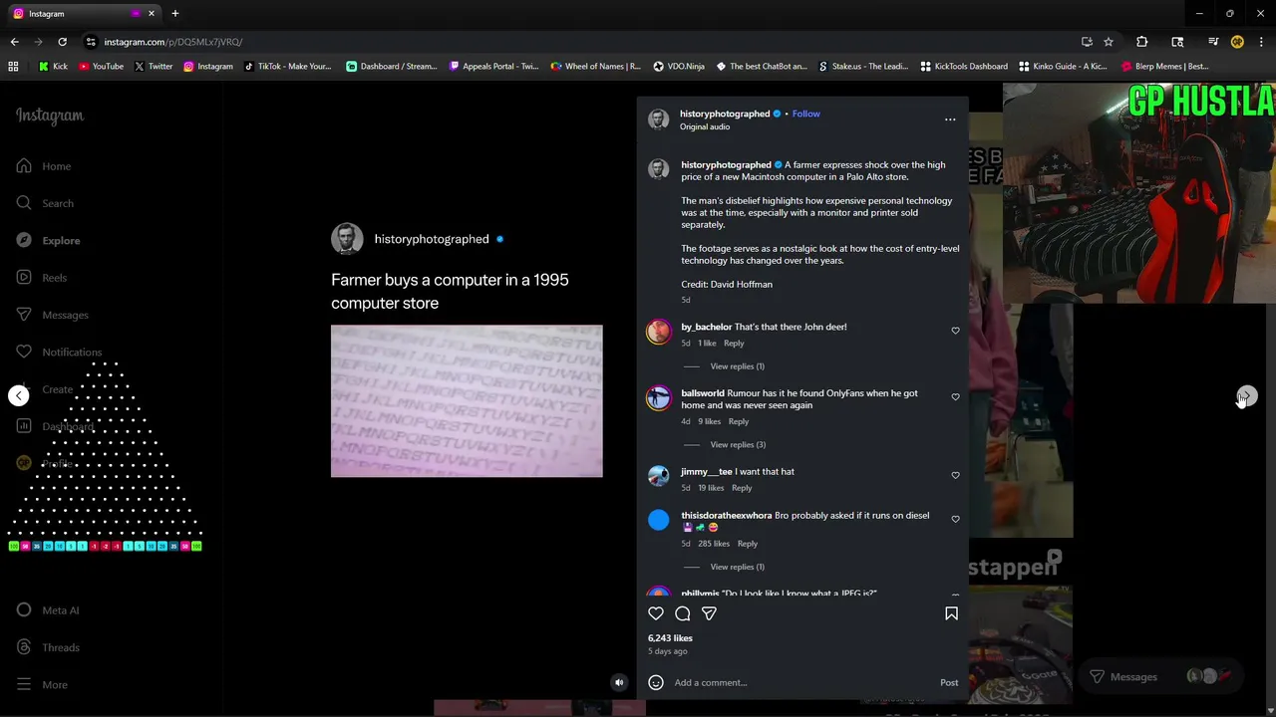Open Messages in Instagram sidebar
Screen dimensions: 1276x717
point(52,315)
